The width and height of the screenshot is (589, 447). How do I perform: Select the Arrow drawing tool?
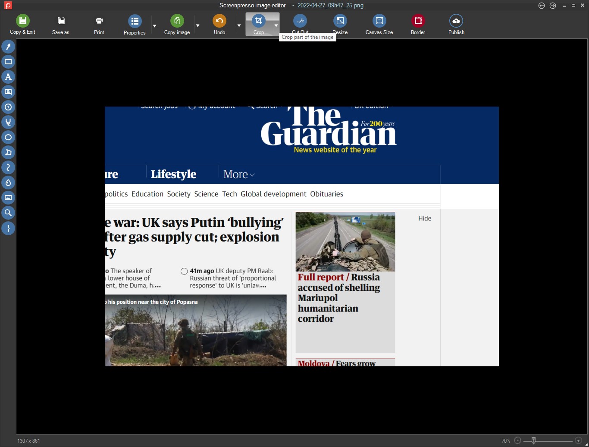[8, 47]
